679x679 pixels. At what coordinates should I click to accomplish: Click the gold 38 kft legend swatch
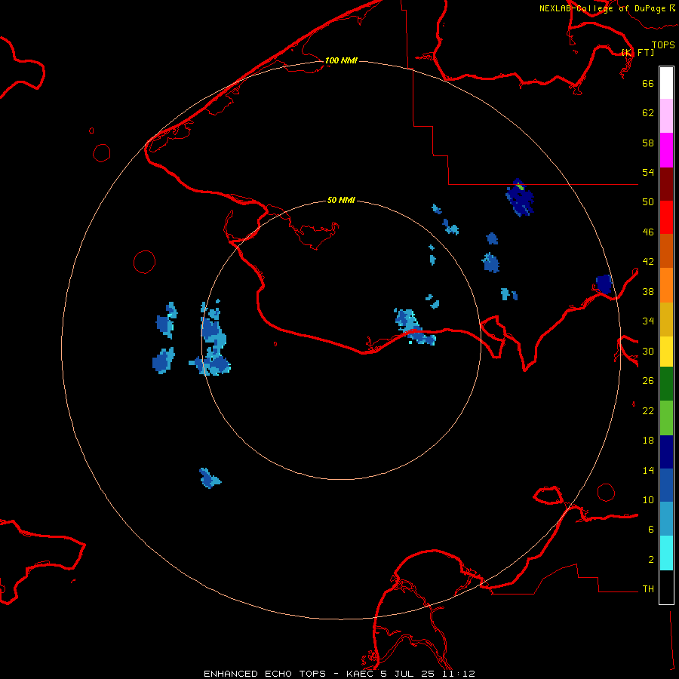tap(666, 319)
